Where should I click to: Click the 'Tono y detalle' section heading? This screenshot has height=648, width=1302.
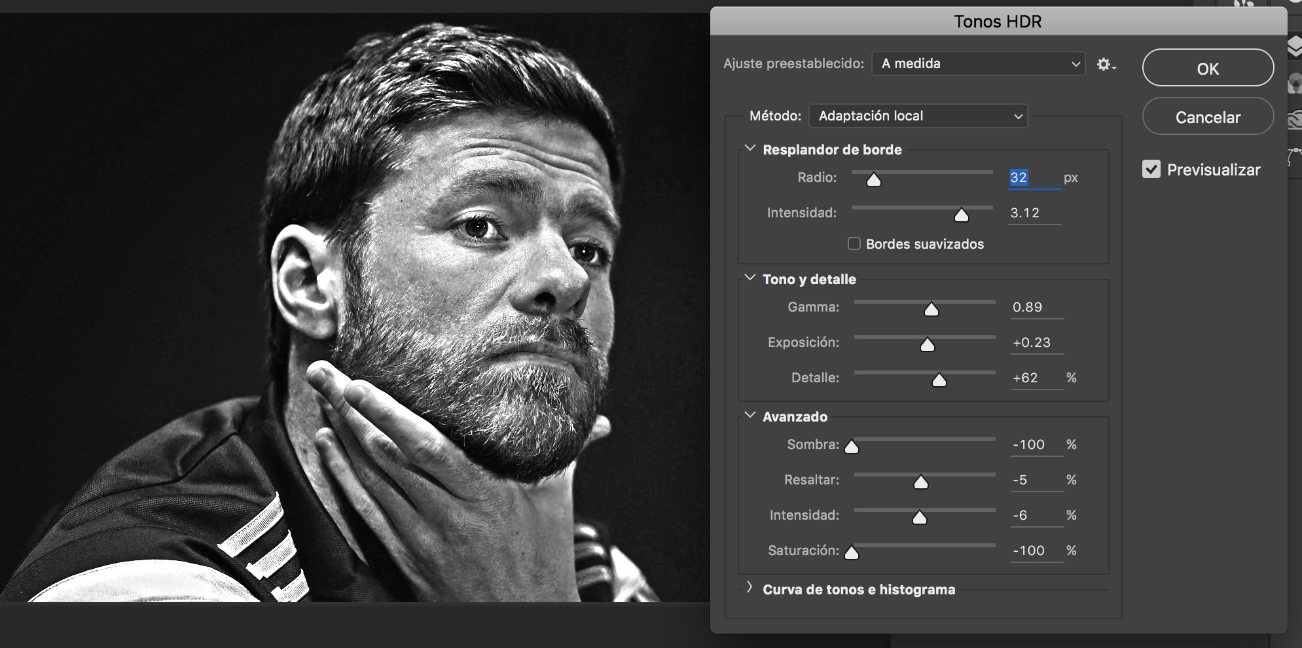tap(809, 279)
